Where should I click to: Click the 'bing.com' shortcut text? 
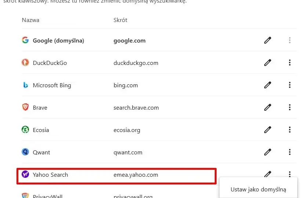tap(126, 85)
